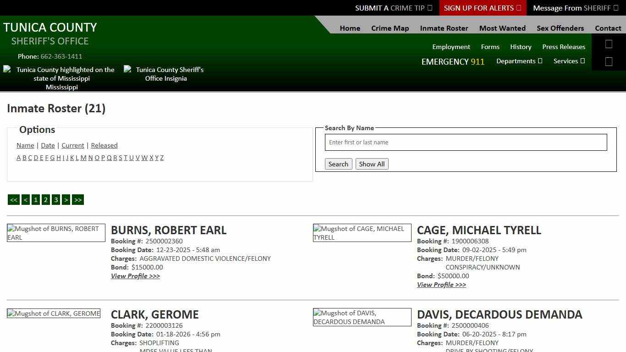Viewport: 626px width, 352px height.
Task: Open the Departments dropdown
Action: pos(519,61)
